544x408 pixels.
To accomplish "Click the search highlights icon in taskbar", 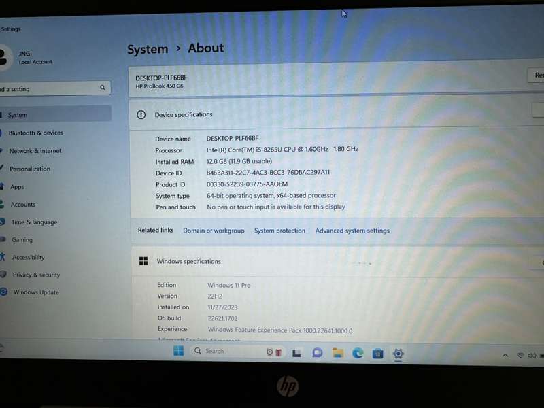I will 274,352.
